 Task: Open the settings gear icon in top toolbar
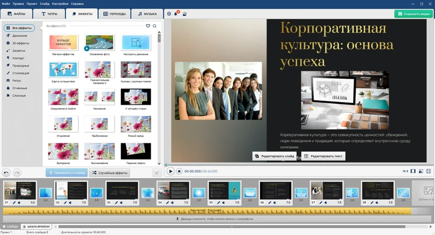[x=169, y=14]
